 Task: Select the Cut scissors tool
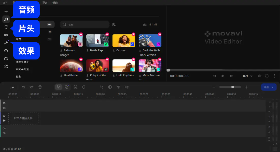pyautogui.click(x=75, y=87)
